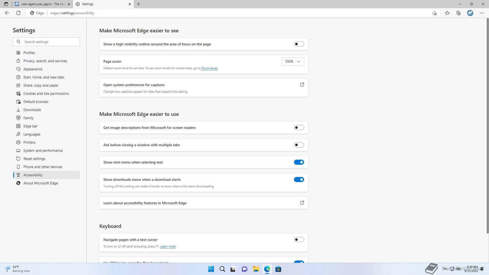Screen dimensions: 489x275
Task: Go to Privacy, search, and services
Action: 46,61
